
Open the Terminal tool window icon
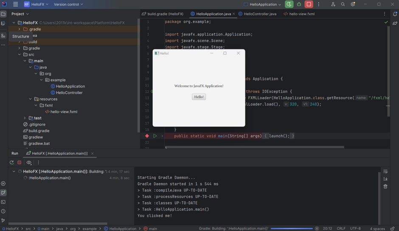click(x=3, y=202)
